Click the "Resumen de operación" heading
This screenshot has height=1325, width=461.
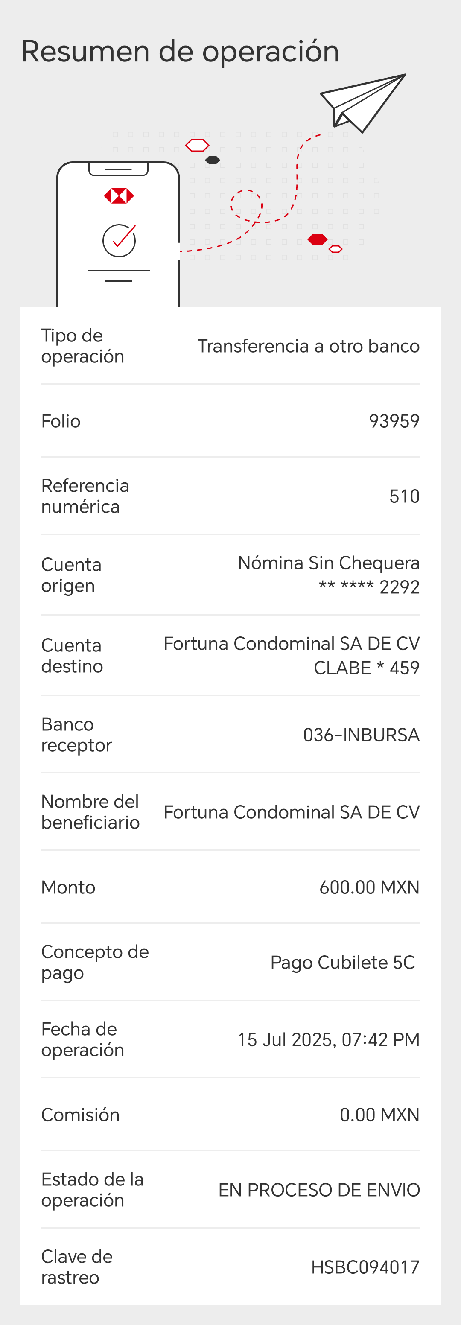[180, 51]
